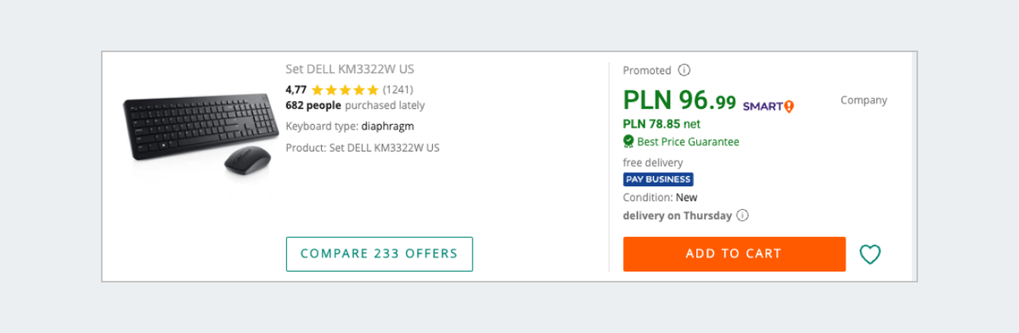Open the Promoted info tooltip icon
Viewport: 1019px width, 333px height.
684,71
